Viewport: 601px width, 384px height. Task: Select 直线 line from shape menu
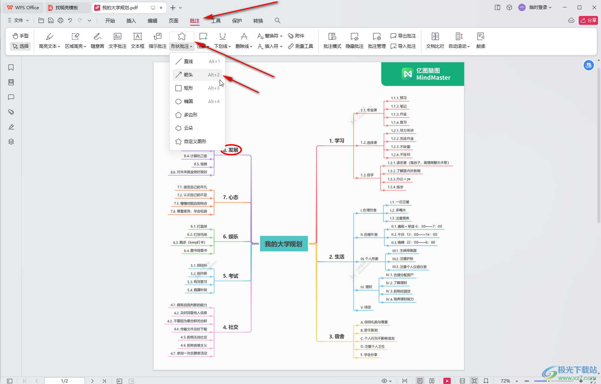(x=197, y=61)
